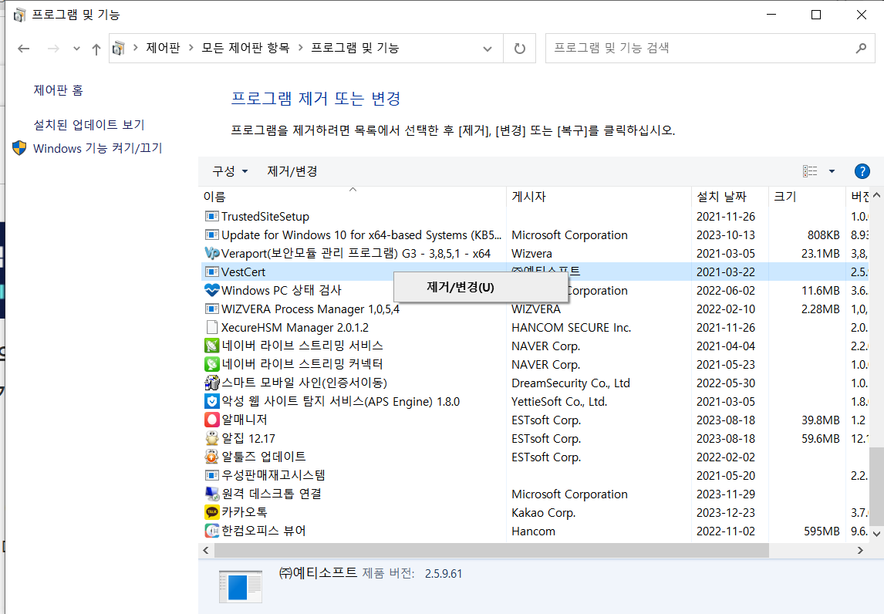Open 제어판 홈 link
The image size is (884, 614).
[58, 90]
